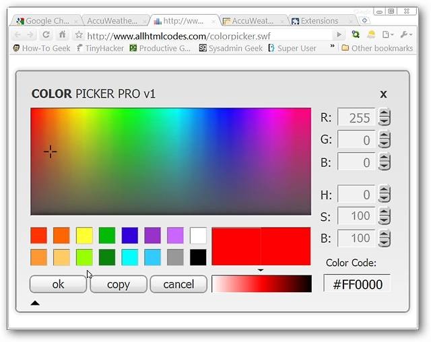This screenshot has height=342, width=431.
Task: Open the page menu icon
Action: [388, 34]
